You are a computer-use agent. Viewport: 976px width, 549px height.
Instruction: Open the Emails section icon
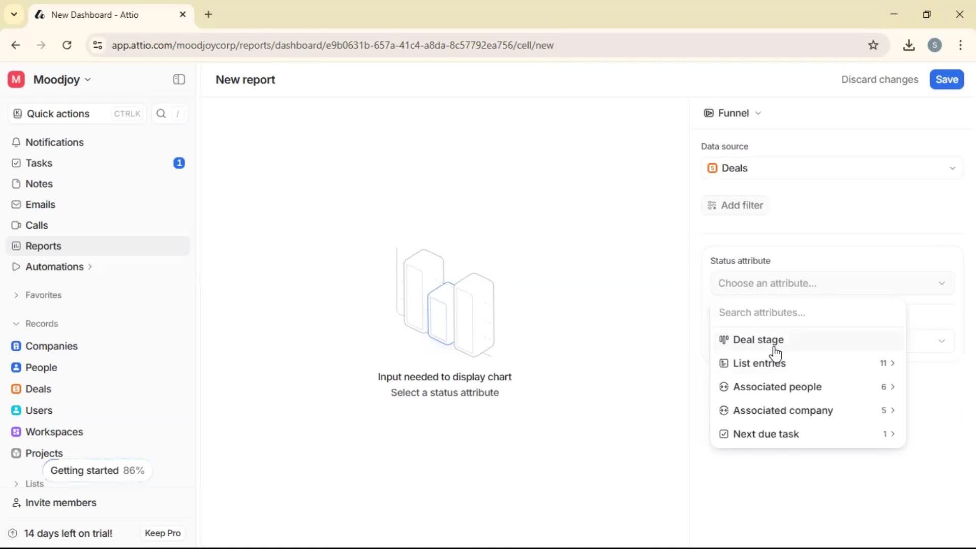[16, 204]
